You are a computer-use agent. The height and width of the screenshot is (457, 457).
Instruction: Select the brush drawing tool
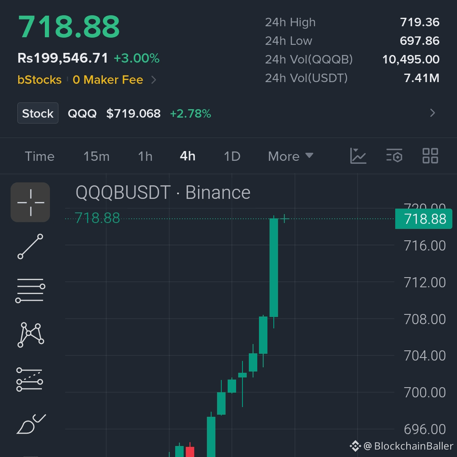click(x=31, y=424)
